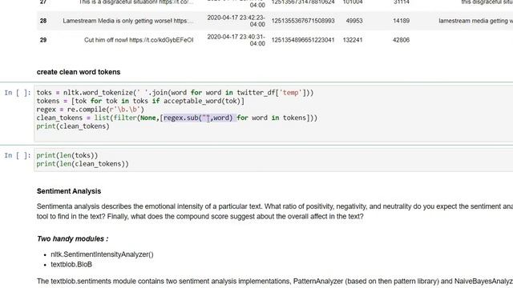Click the re.compile regex line
Viewport: 513px width, 288px height.
(x=91, y=110)
